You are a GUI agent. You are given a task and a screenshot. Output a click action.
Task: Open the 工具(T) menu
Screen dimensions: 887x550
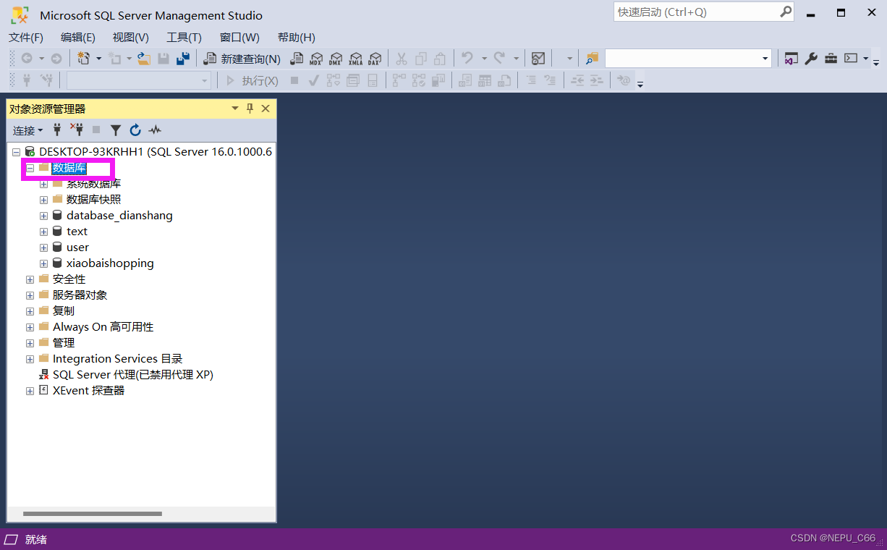(184, 38)
